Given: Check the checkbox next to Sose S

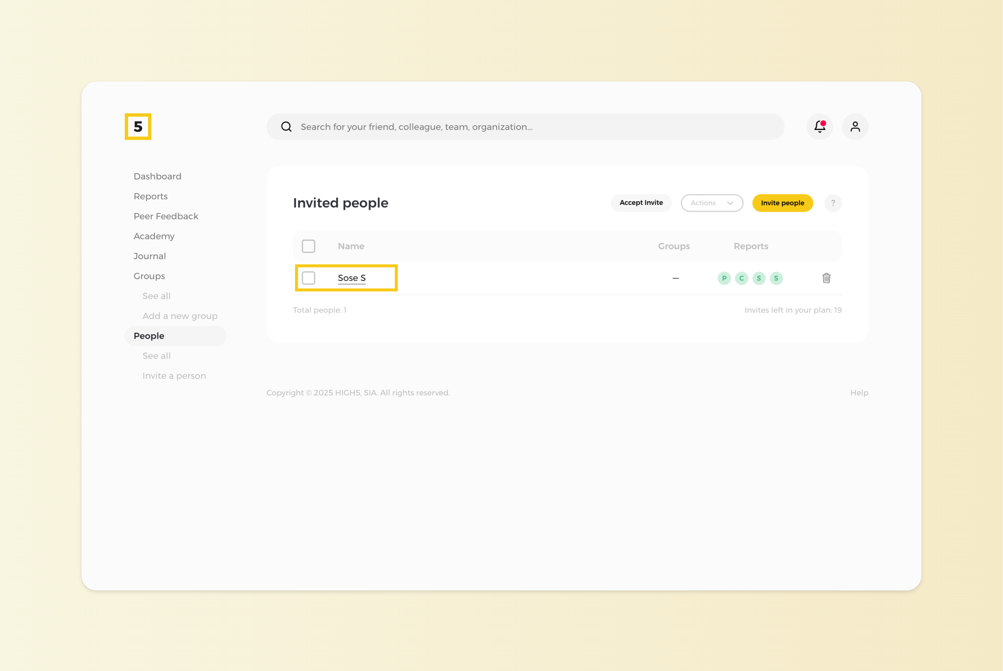Looking at the screenshot, I should click(308, 278).
